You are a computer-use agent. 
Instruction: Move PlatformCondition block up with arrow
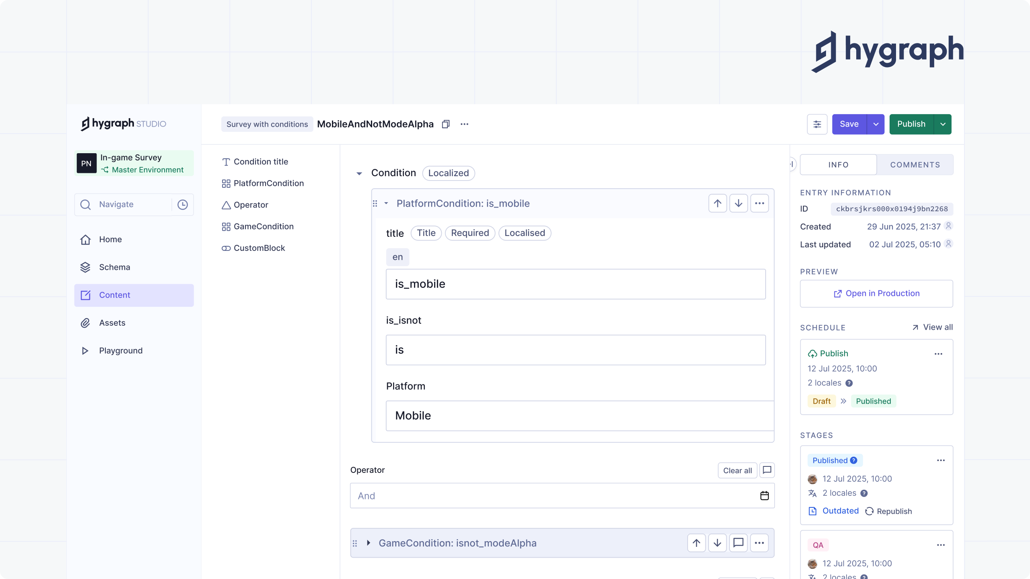pyautogui.click(x=717, y=203)
